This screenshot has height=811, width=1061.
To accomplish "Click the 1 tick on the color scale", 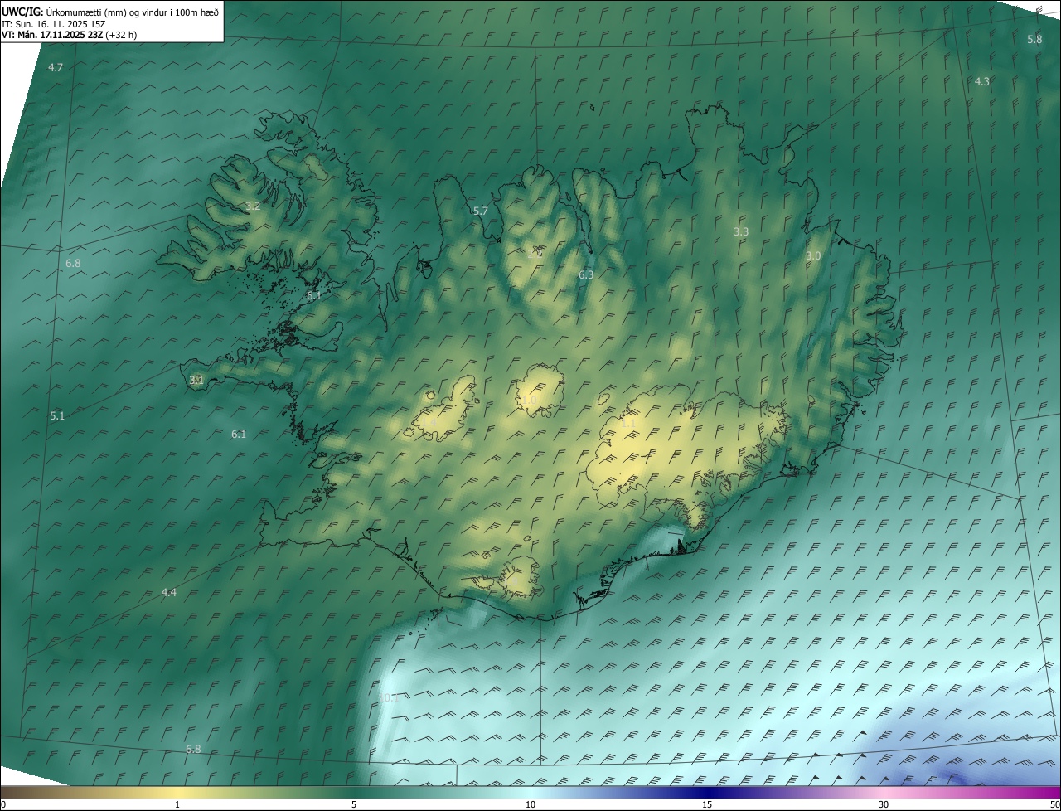I will [177, 804].
